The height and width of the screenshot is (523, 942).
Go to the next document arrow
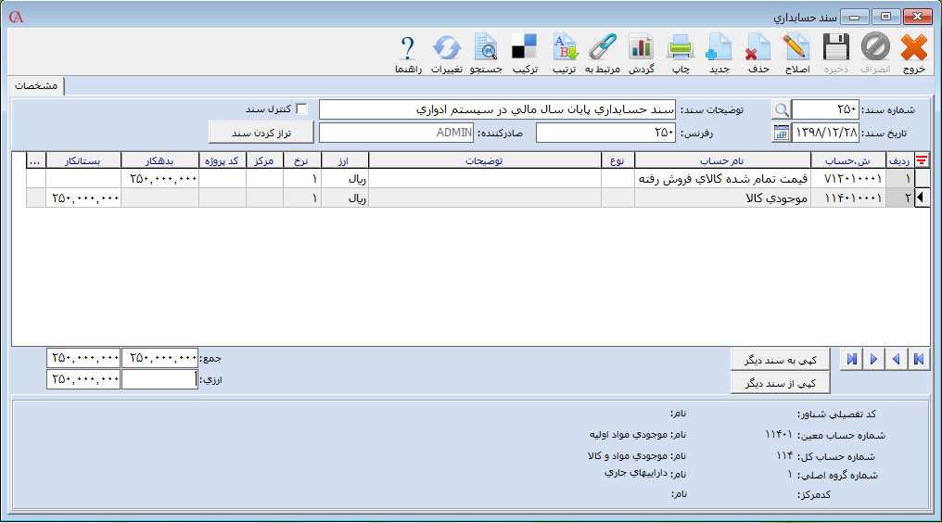tap(873, 359)
